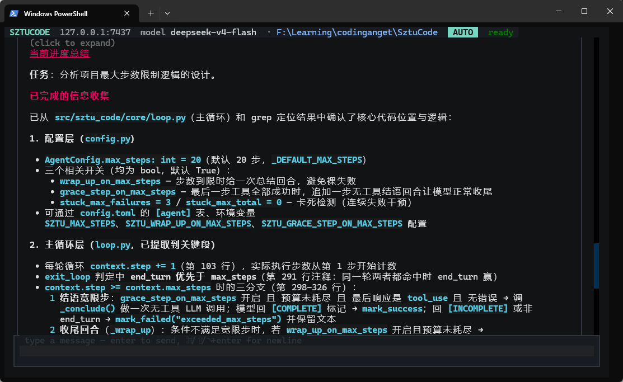Close the Windows PowerShell tab

(x=127, y=13)
